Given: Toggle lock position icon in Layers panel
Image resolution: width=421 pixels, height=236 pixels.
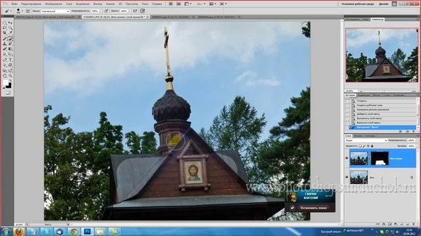Looking at the screenshot, I should (x=368, y=146).
